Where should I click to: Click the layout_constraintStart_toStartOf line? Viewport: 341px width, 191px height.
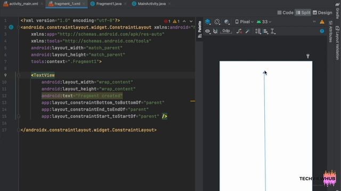point(100,116)
